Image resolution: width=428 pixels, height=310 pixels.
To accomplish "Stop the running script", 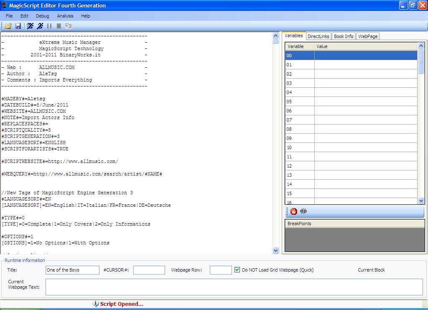I will coord(58,25).
